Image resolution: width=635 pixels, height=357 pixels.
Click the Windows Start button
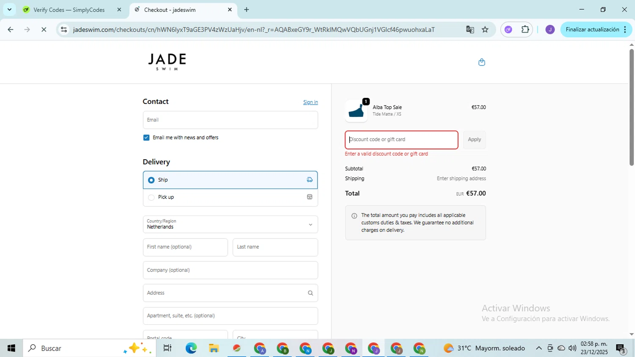[x=11, y=348]
